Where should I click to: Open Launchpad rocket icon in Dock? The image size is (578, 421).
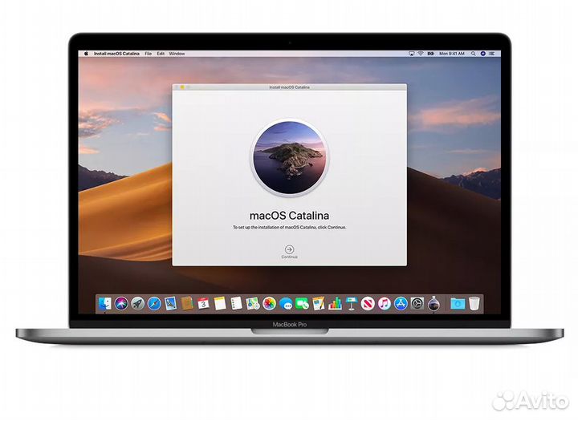click(138, 304)
